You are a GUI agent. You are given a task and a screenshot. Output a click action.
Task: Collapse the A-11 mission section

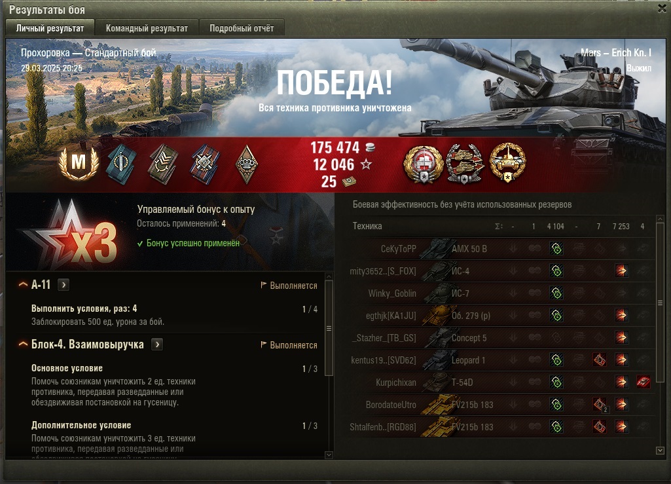click(23, 284)
